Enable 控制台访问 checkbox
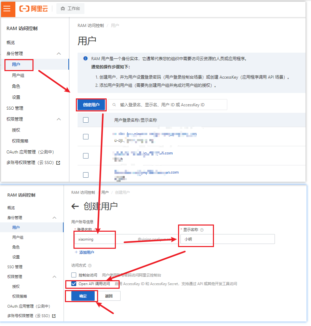Image resolution: width=311 pixels, height=326 pixels. coord(73,275)
